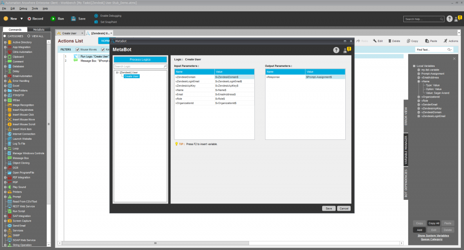Click the green Run play icon
464x250 pixels.
pyautogui.click(x=53, y=19)
